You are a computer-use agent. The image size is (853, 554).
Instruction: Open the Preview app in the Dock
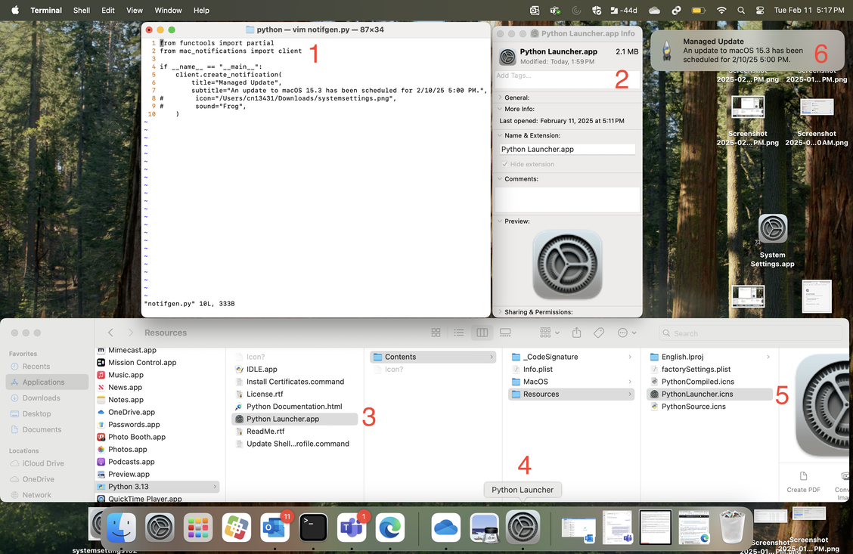(x=484, y=528)
